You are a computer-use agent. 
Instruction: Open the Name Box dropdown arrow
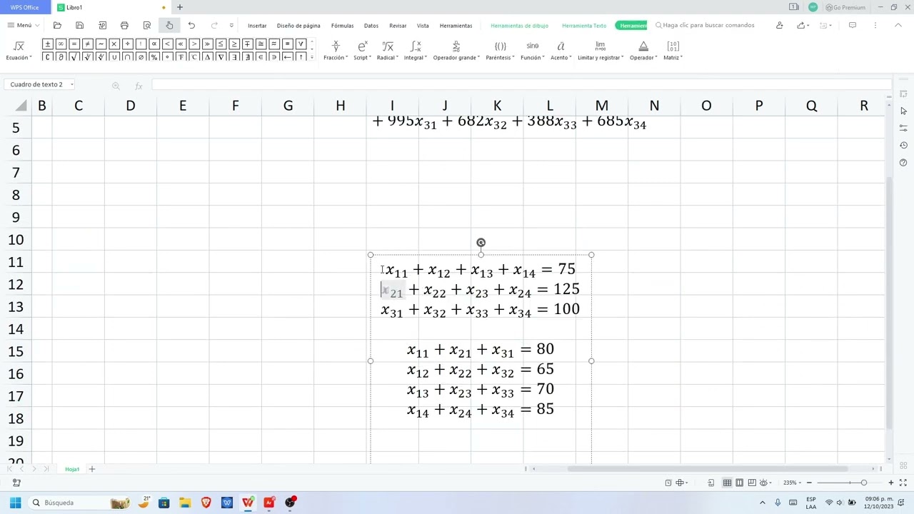pos(72,84)
